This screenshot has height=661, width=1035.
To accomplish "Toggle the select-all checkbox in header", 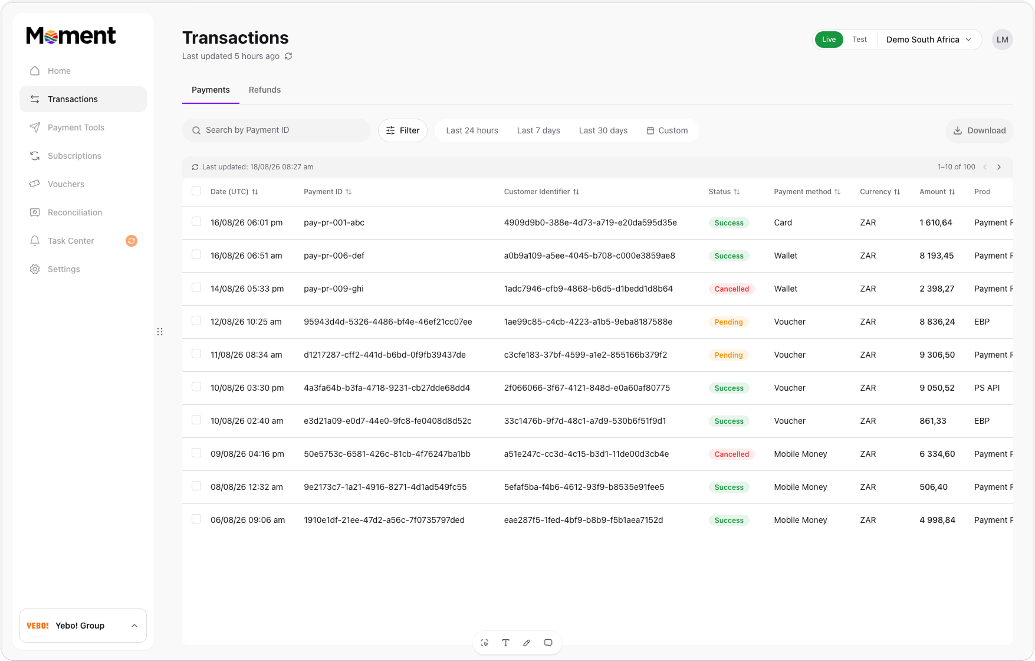I will [196, 191].
